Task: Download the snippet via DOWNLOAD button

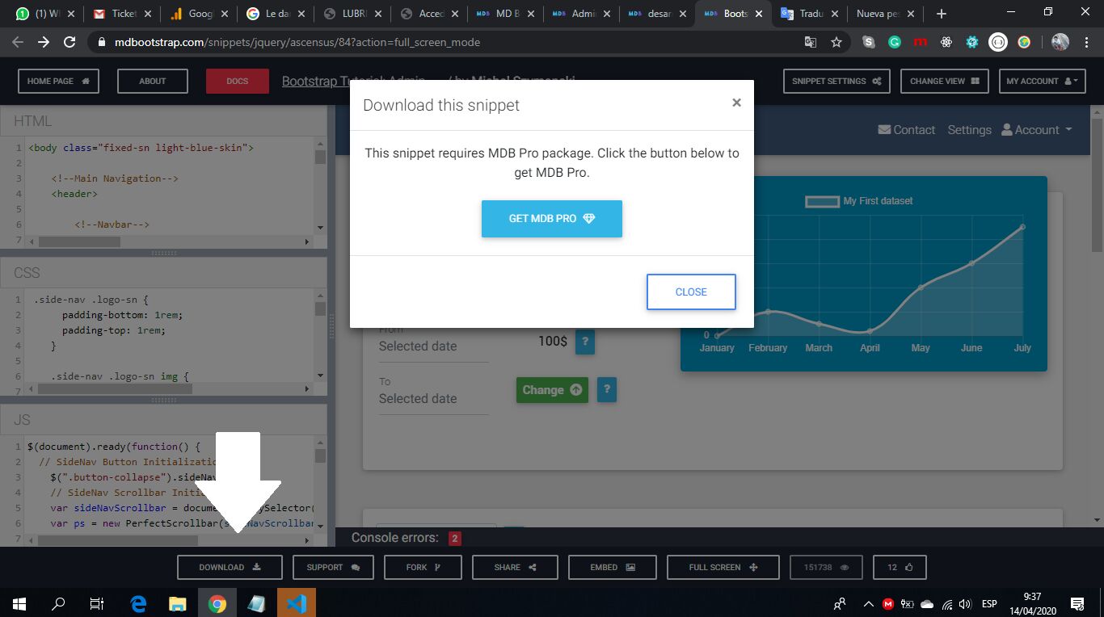Action: (230, 567)
